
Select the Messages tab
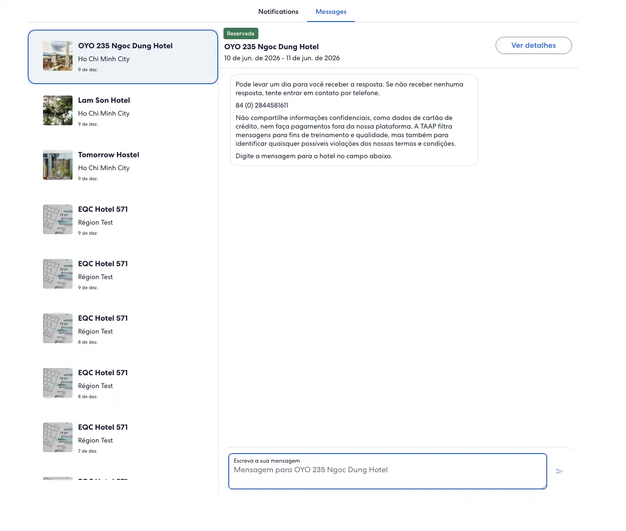tap(331, 11)
